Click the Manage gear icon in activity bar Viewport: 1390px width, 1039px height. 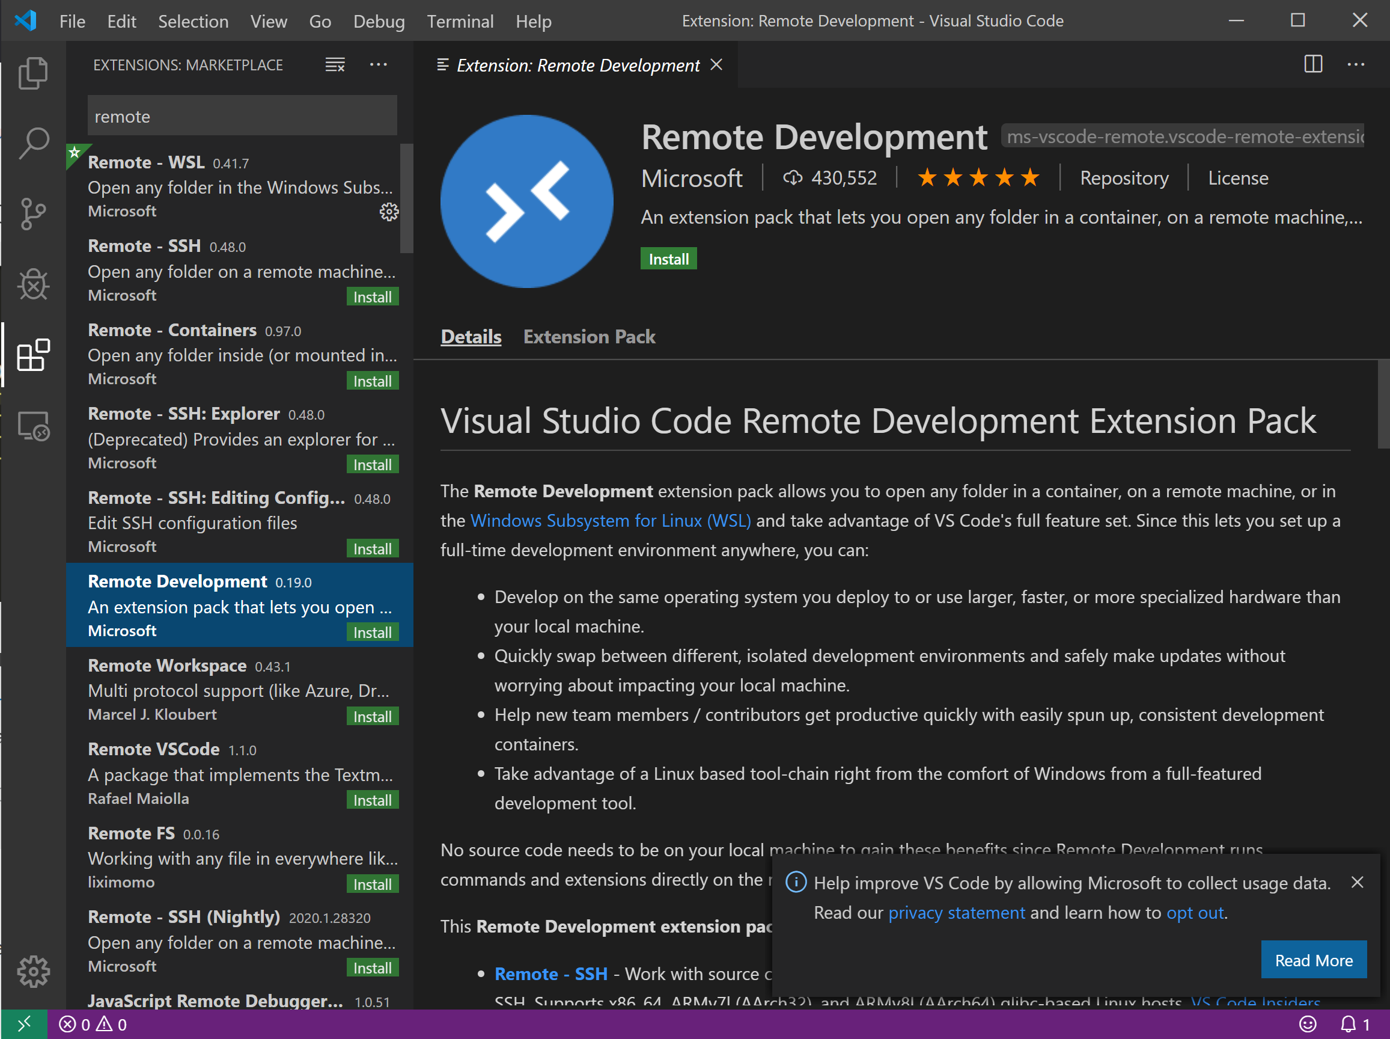click(32, 972)
